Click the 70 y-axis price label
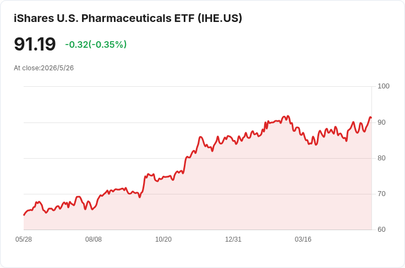 click(381, 194)
